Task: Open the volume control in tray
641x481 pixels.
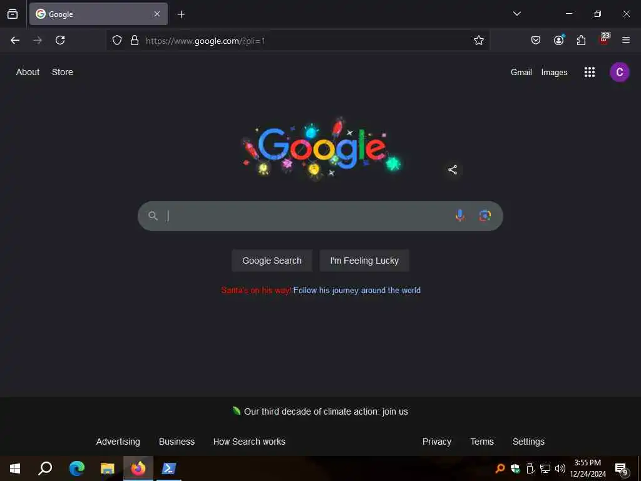Action: pos(560,468)
